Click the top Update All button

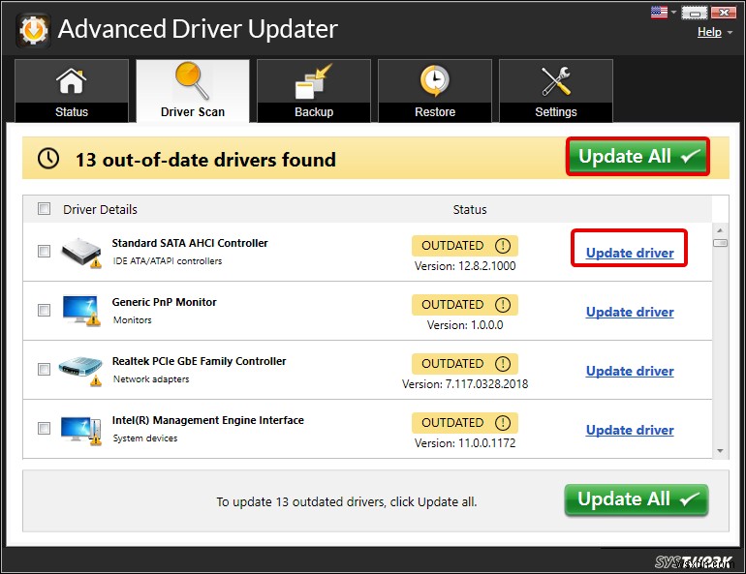pos(637,157)
